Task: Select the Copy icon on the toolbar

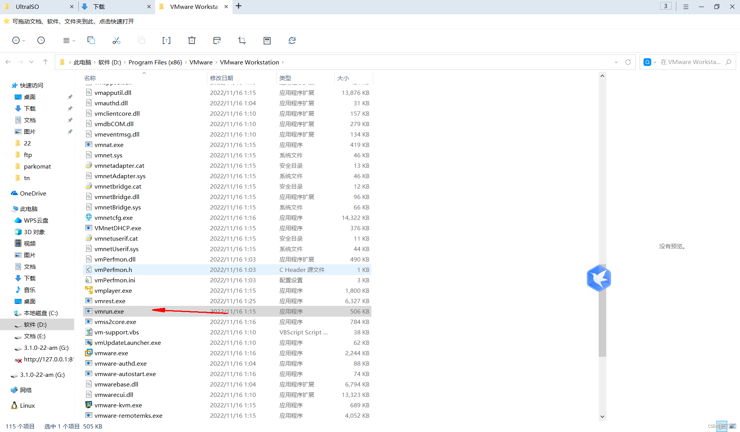Action: click(91, 40)
